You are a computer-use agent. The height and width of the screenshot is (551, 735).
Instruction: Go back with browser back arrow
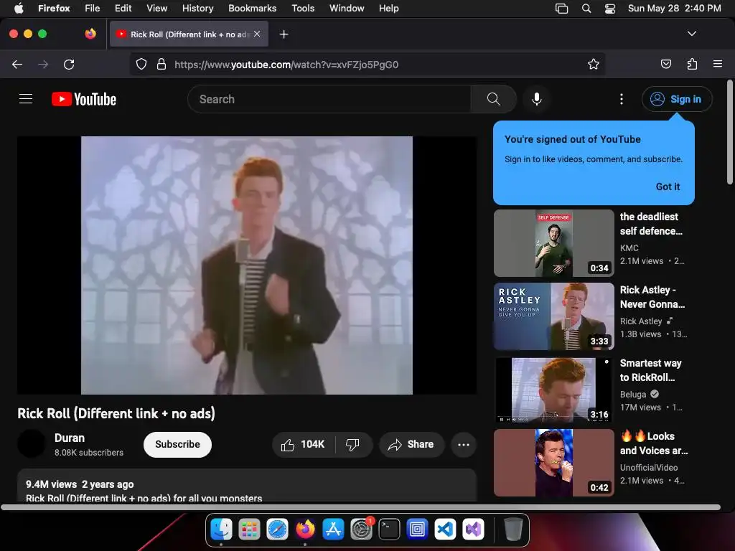tap(17, 64)
